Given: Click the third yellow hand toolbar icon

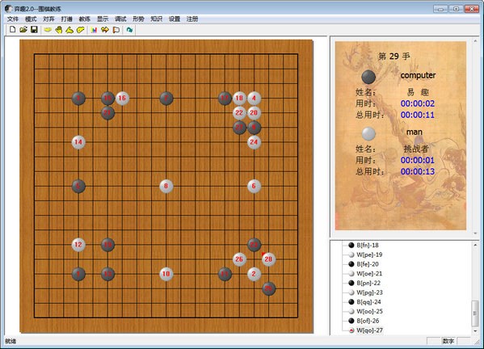Looking at the screenshot, I should (x=69, y=30).
